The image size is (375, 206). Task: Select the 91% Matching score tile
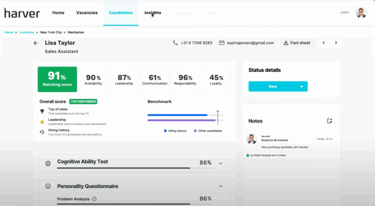57,79
